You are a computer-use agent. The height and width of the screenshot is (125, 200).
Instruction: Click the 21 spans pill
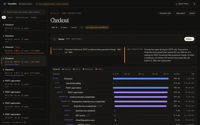click(64, 27)
